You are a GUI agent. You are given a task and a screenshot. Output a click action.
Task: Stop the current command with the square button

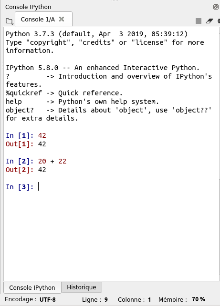(x=199, y=21)
